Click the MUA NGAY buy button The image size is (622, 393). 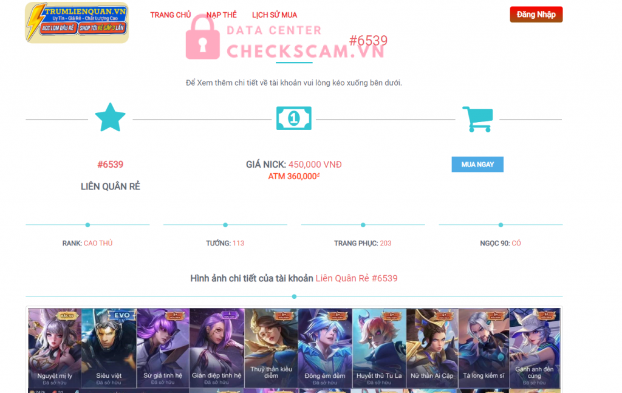(x=477, y=164)
